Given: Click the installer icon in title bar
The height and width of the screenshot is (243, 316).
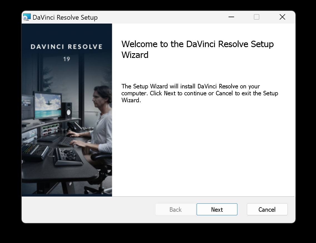Looking at the screenshot, I should coord(27,17).
